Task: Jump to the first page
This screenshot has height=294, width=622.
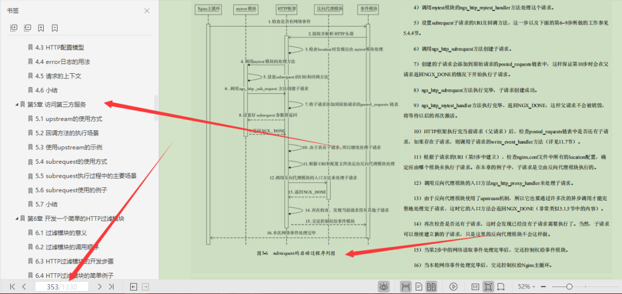Action: (12, 287)
